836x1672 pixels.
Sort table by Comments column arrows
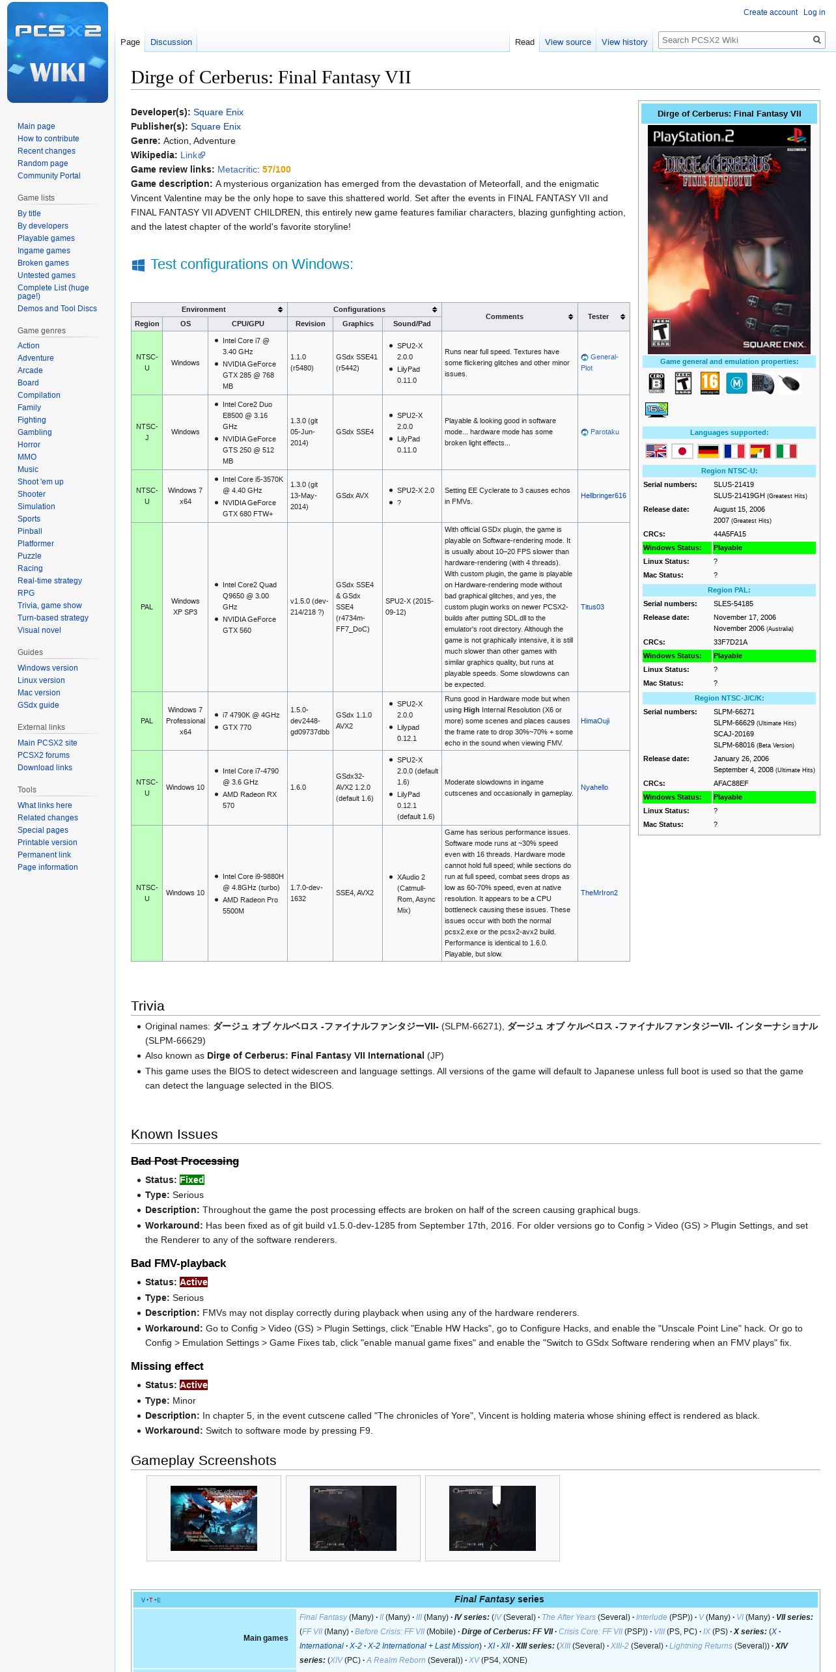(x=570, y=316)
